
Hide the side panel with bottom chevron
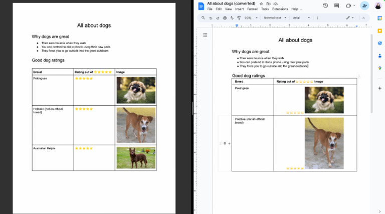[379, 211]
